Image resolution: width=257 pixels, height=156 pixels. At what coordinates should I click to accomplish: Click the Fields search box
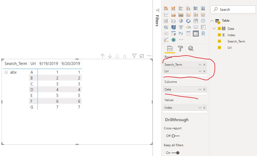pyautogui.click(x=233, y=10)
